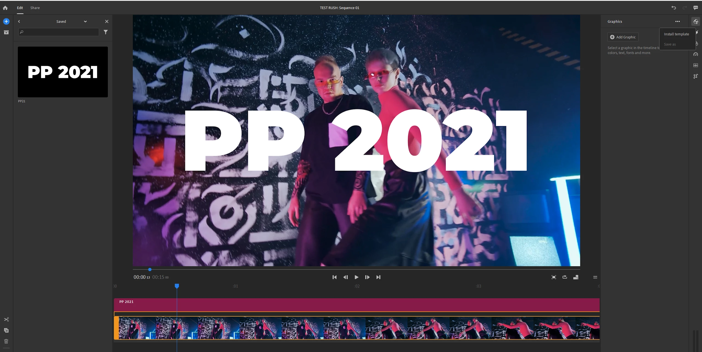The height and width of the screenshot is (352, 702).
Task: Switch to the Share tab
Action: 35,8
